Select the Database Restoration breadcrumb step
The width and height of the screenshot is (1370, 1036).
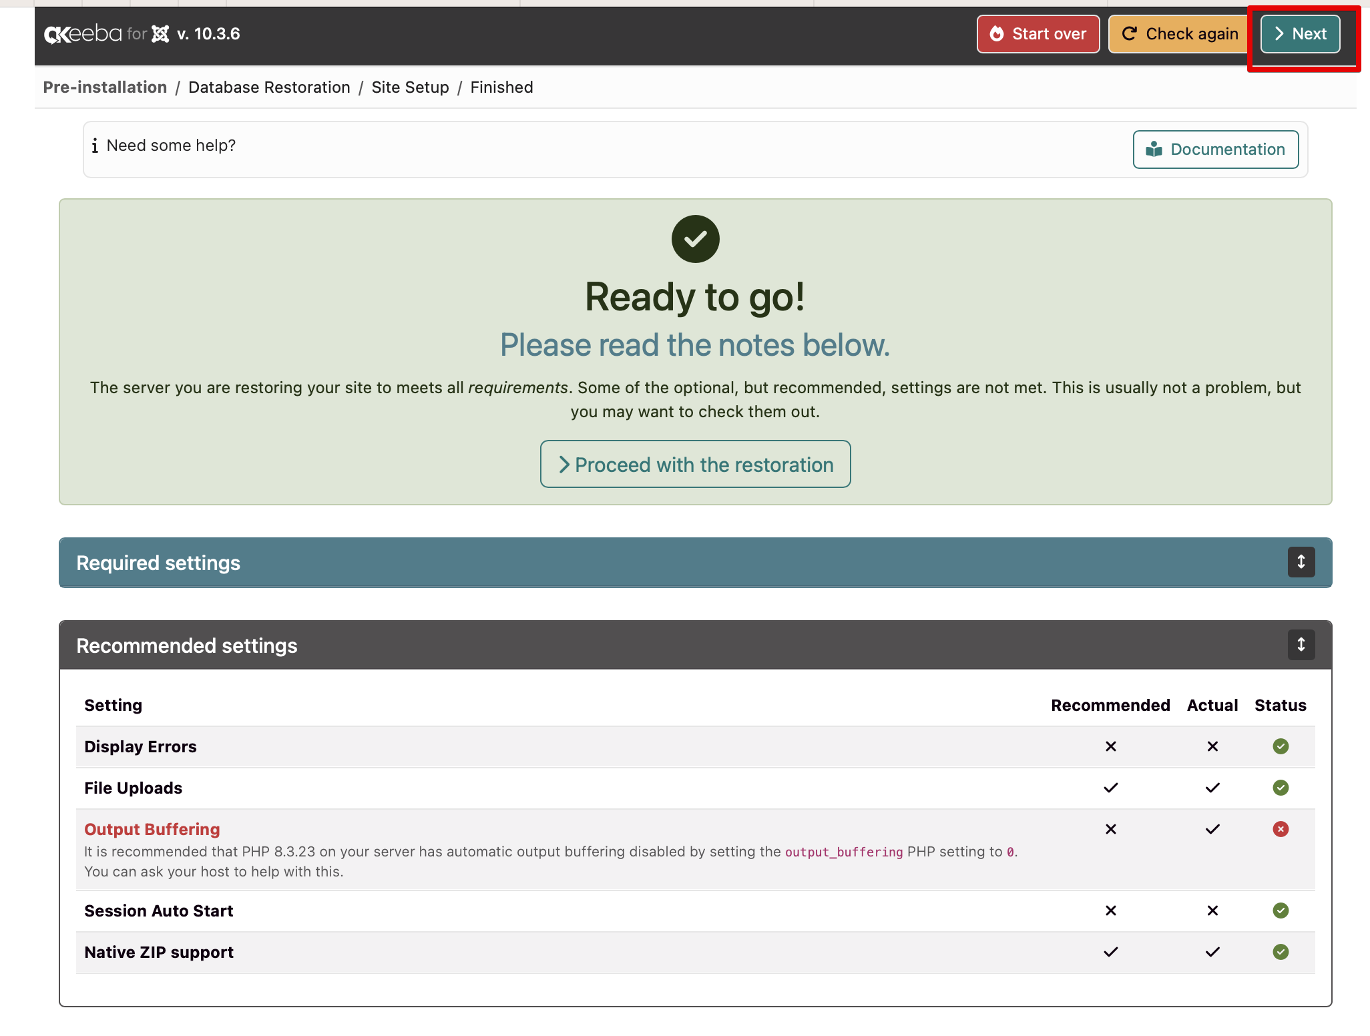(x=269, y=87)
